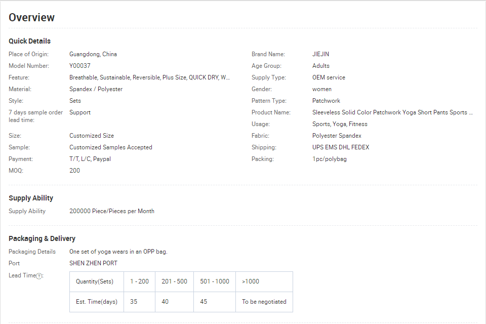Click the Quick Details section title
Screen dimensions: 486x324
click(29, 41)
